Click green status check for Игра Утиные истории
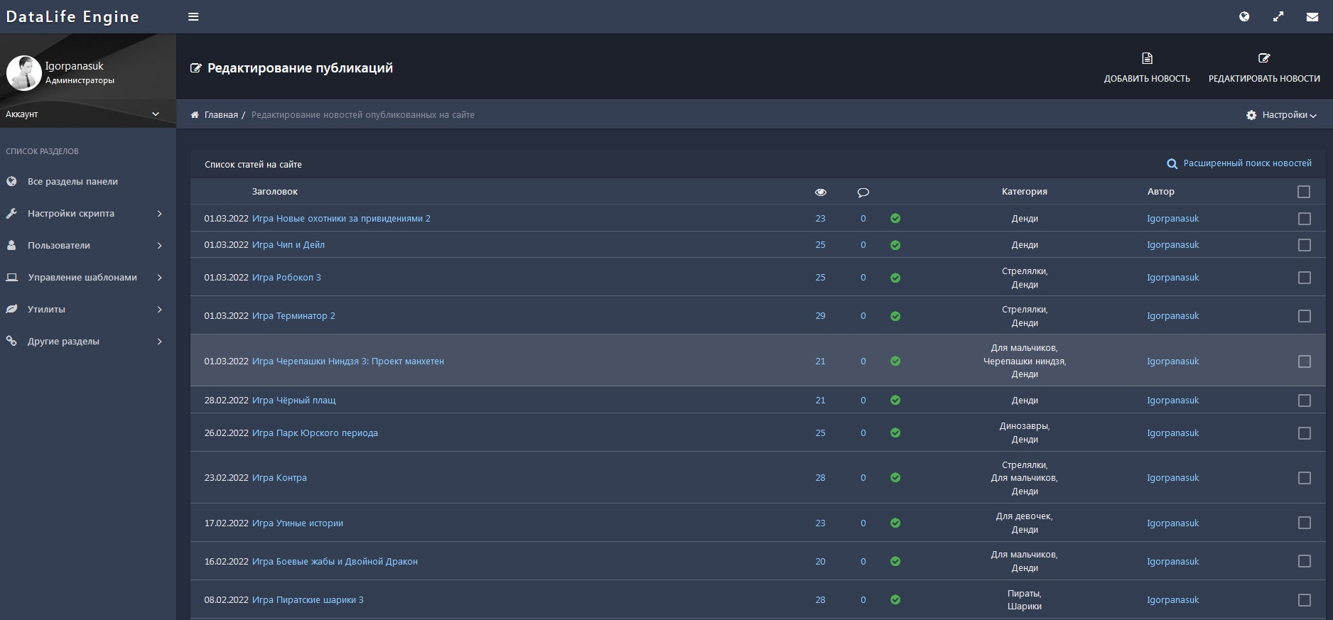Screen dimensions: 1333x620 coord(895,523)
